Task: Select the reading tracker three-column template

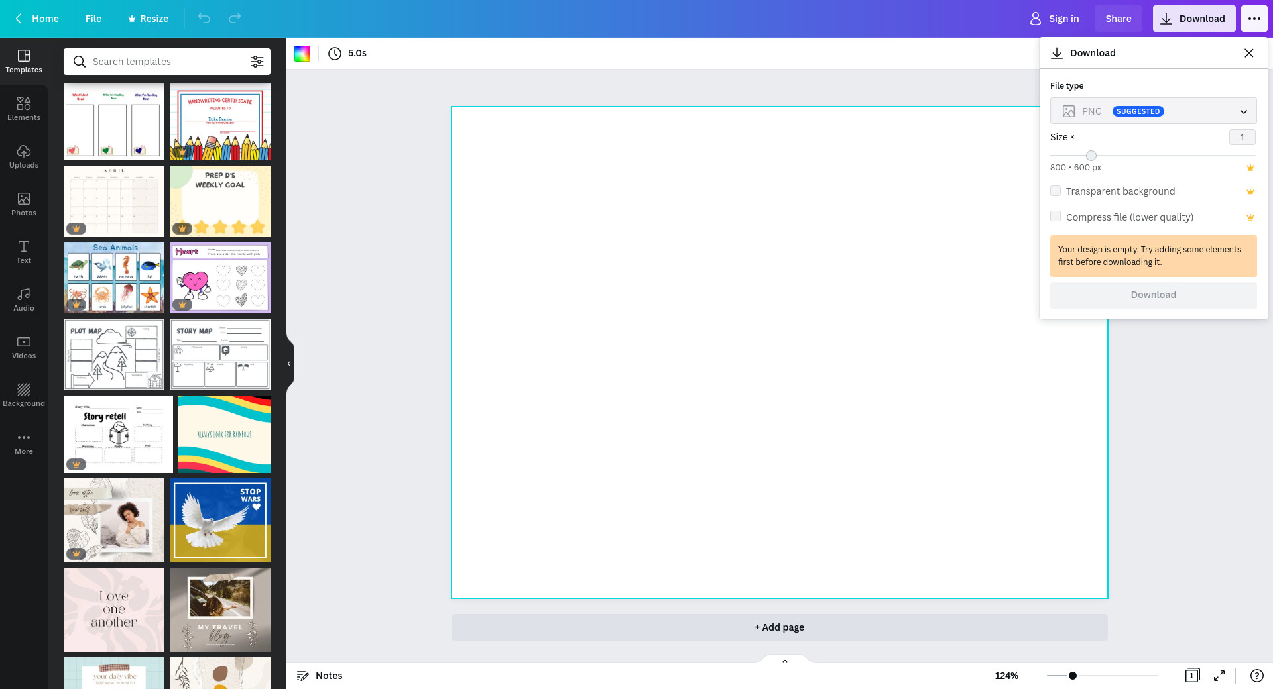Action: [114, 122]
